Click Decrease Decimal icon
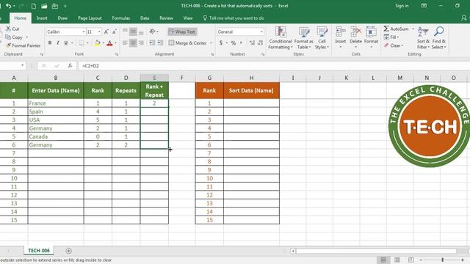Image resolution: width=470 pixels, height=264 pixels. click(260, 43)
